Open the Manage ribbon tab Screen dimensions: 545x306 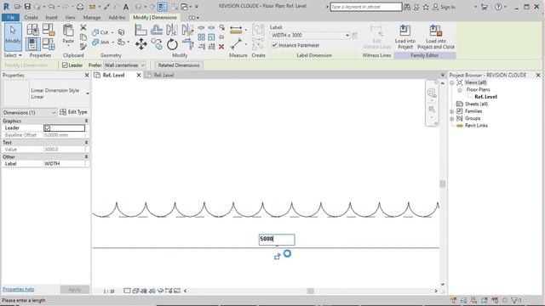coord(91,17)
